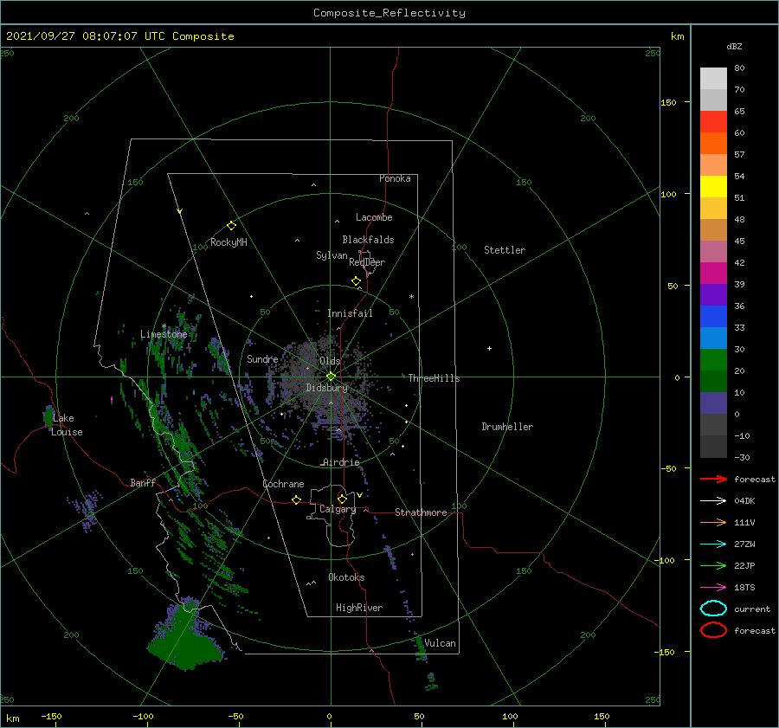
Task: Click the yellow diamond marker below RedDeer
Action: 357,280
